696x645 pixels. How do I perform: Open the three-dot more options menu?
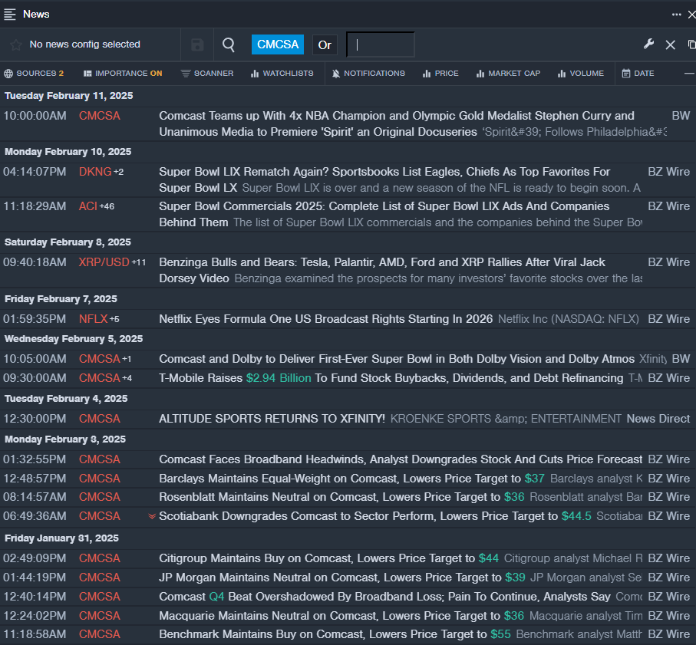point(676,15)
